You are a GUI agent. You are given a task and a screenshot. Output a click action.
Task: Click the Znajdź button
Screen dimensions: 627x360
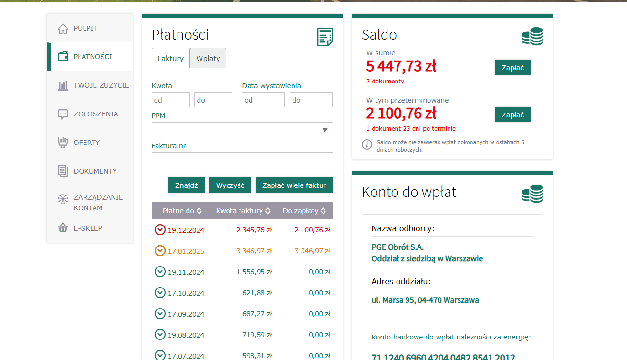coord(187,185)
